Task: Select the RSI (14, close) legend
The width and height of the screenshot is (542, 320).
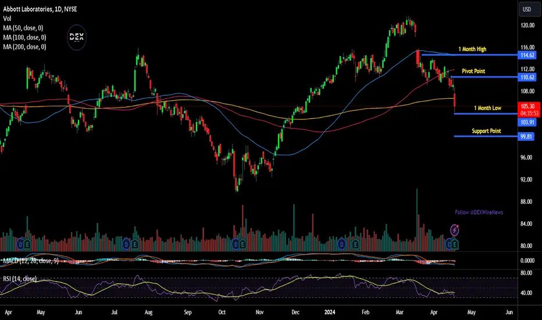Action: tap(20, 279)
